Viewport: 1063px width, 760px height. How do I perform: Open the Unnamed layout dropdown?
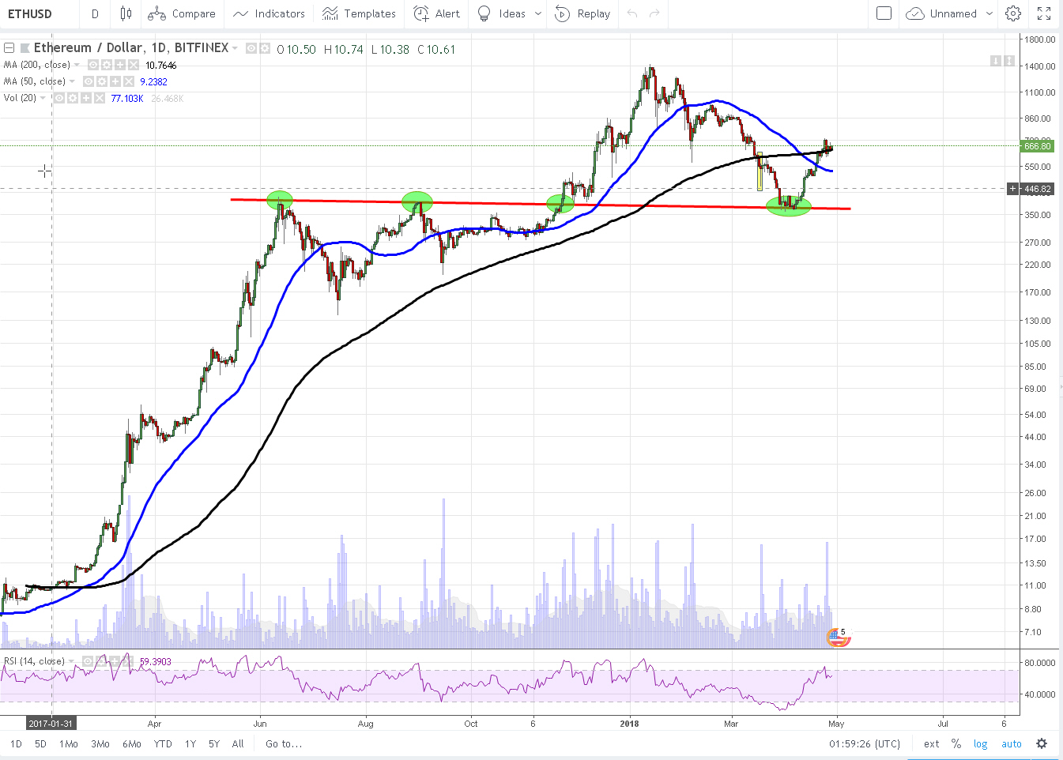point(962,13)
